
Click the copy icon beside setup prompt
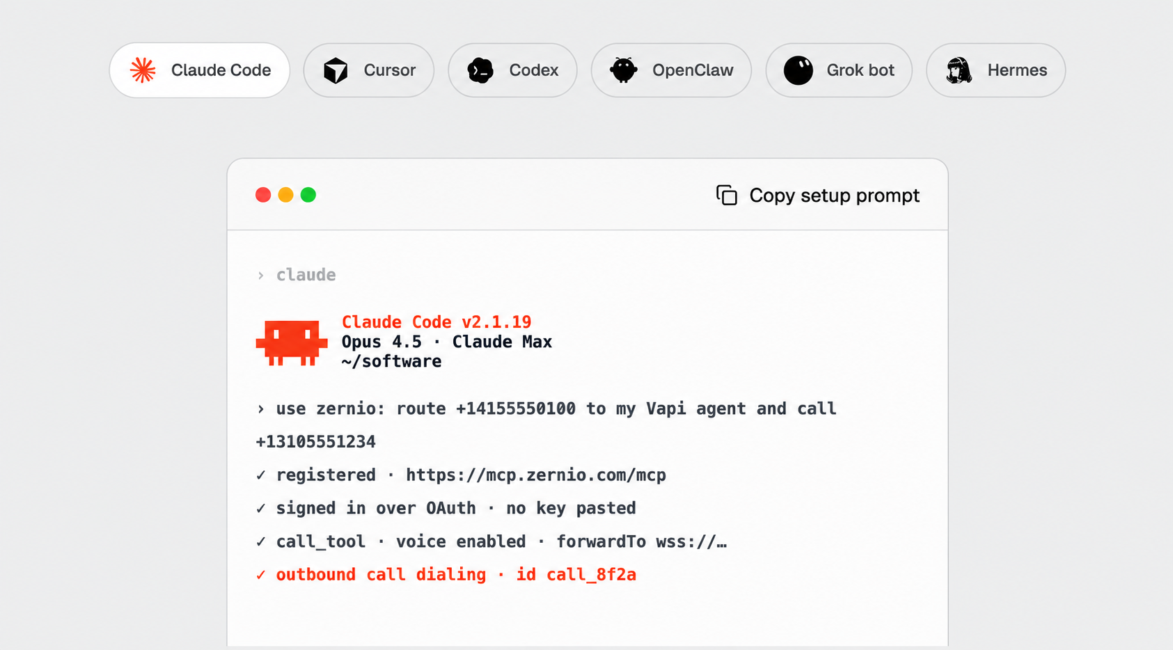click(x=727, y=196)
